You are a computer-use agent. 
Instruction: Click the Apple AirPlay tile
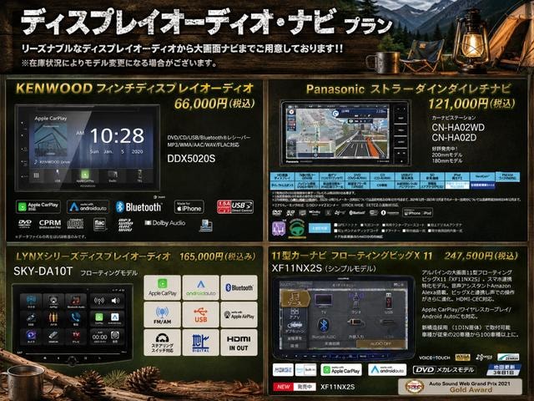pos(239,315)
